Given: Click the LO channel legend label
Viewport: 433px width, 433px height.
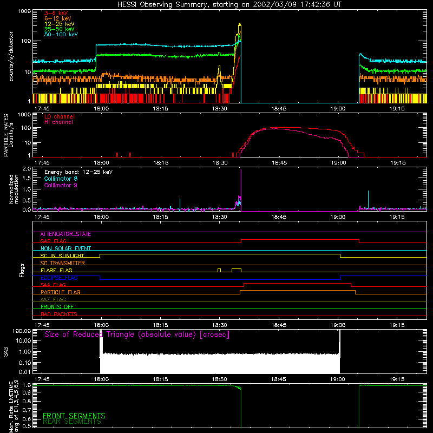Looking at the screenshot, I should (x=60, y=116).
